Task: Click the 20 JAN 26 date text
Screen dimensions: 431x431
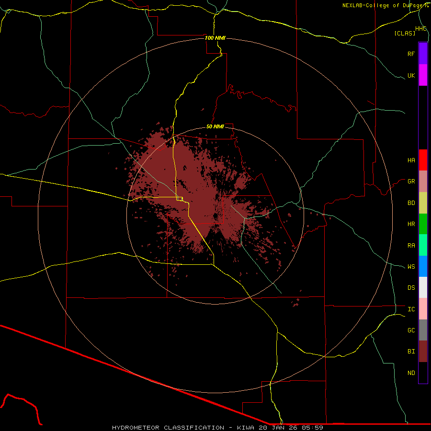Action: [278, 428]
